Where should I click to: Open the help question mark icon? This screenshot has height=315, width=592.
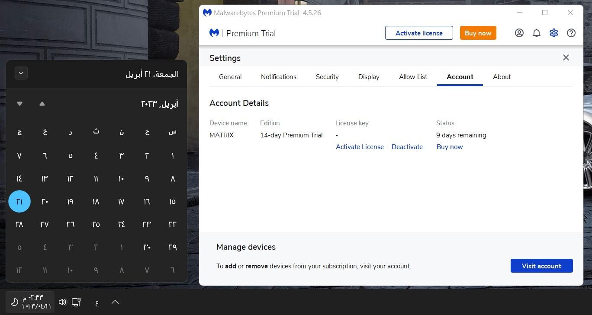coord(571,33)
